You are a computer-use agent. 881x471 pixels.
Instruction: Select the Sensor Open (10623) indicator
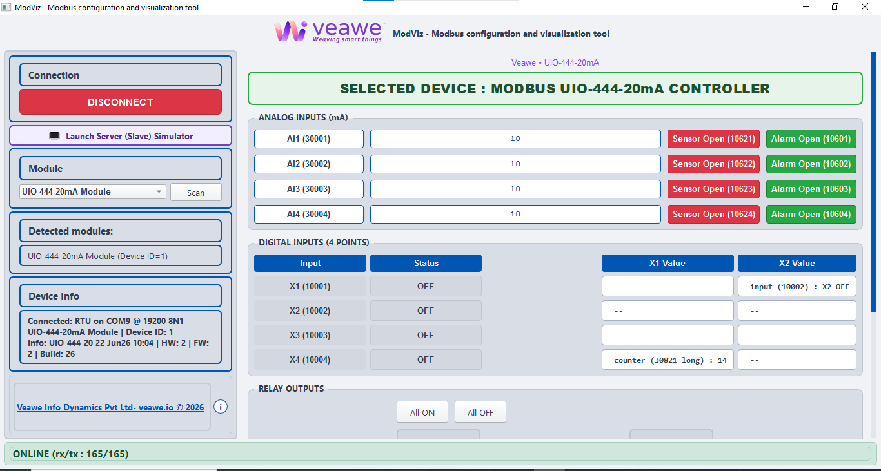pyautogui.click(x=713, y=189)
